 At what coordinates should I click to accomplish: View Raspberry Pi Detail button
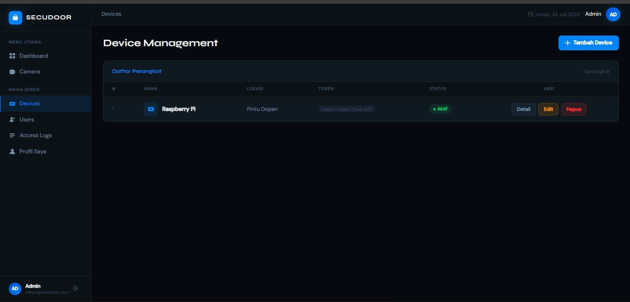click(523, 109)
